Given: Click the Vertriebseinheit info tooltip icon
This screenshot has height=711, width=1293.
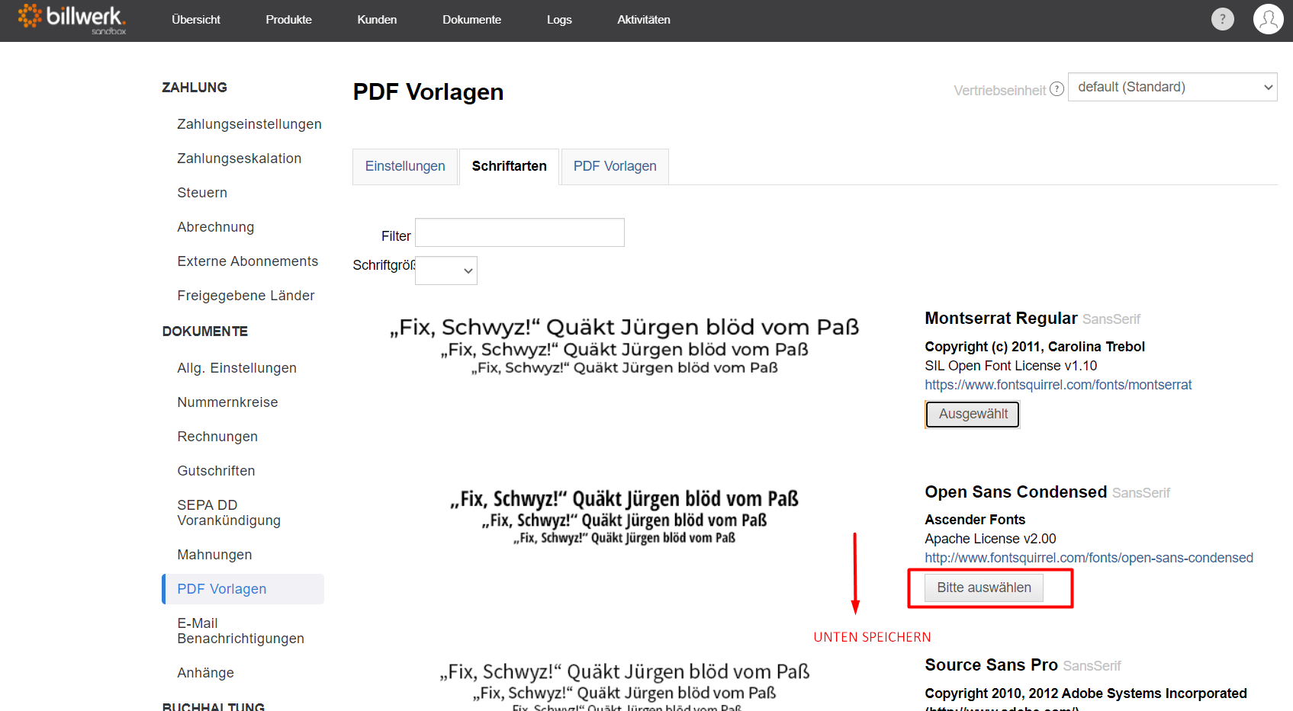Looking at the screenshot, I should [1057, 89].
